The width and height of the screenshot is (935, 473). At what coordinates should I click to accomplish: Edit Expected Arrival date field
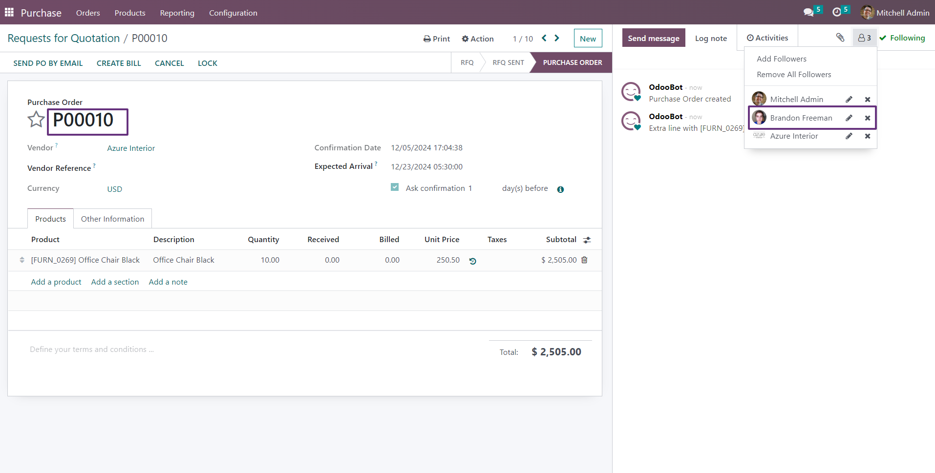[426, 167]
